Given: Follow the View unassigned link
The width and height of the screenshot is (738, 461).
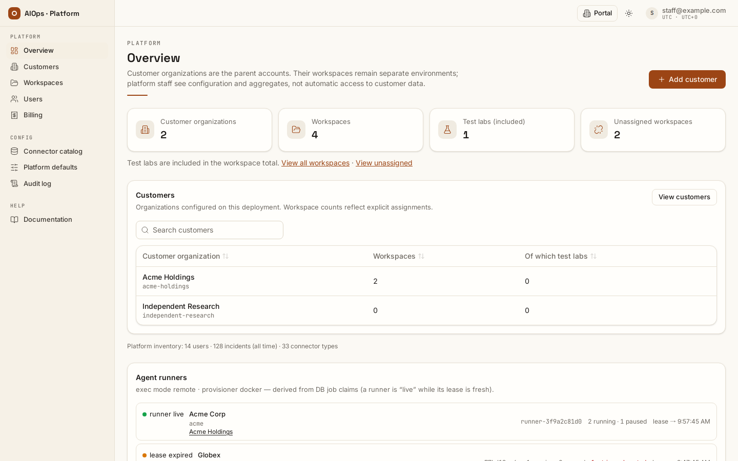Looking at the screenshot, I should tap(384, 163).
